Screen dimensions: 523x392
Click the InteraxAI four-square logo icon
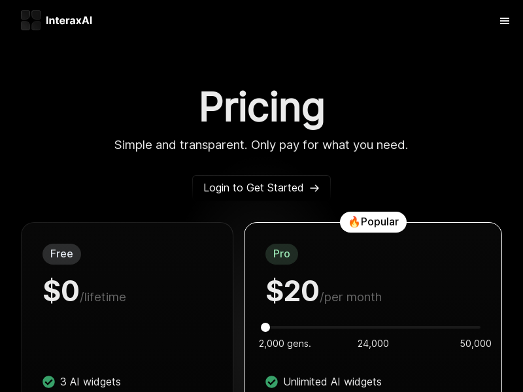[31, 20]
